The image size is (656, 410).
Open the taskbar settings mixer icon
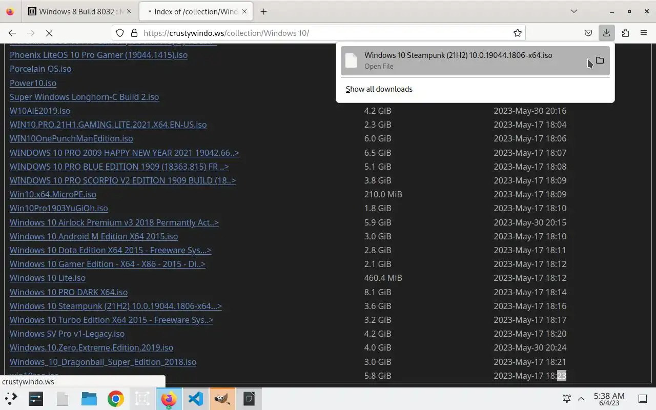tap(36, 399)
